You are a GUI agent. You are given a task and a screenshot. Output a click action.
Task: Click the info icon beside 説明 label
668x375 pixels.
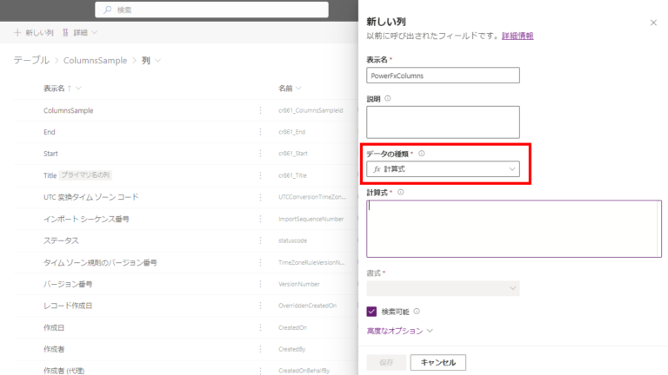coord(388,99)
